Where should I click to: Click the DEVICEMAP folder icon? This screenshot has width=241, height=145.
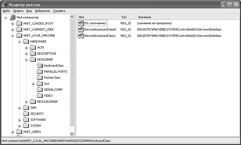point(33,59)
